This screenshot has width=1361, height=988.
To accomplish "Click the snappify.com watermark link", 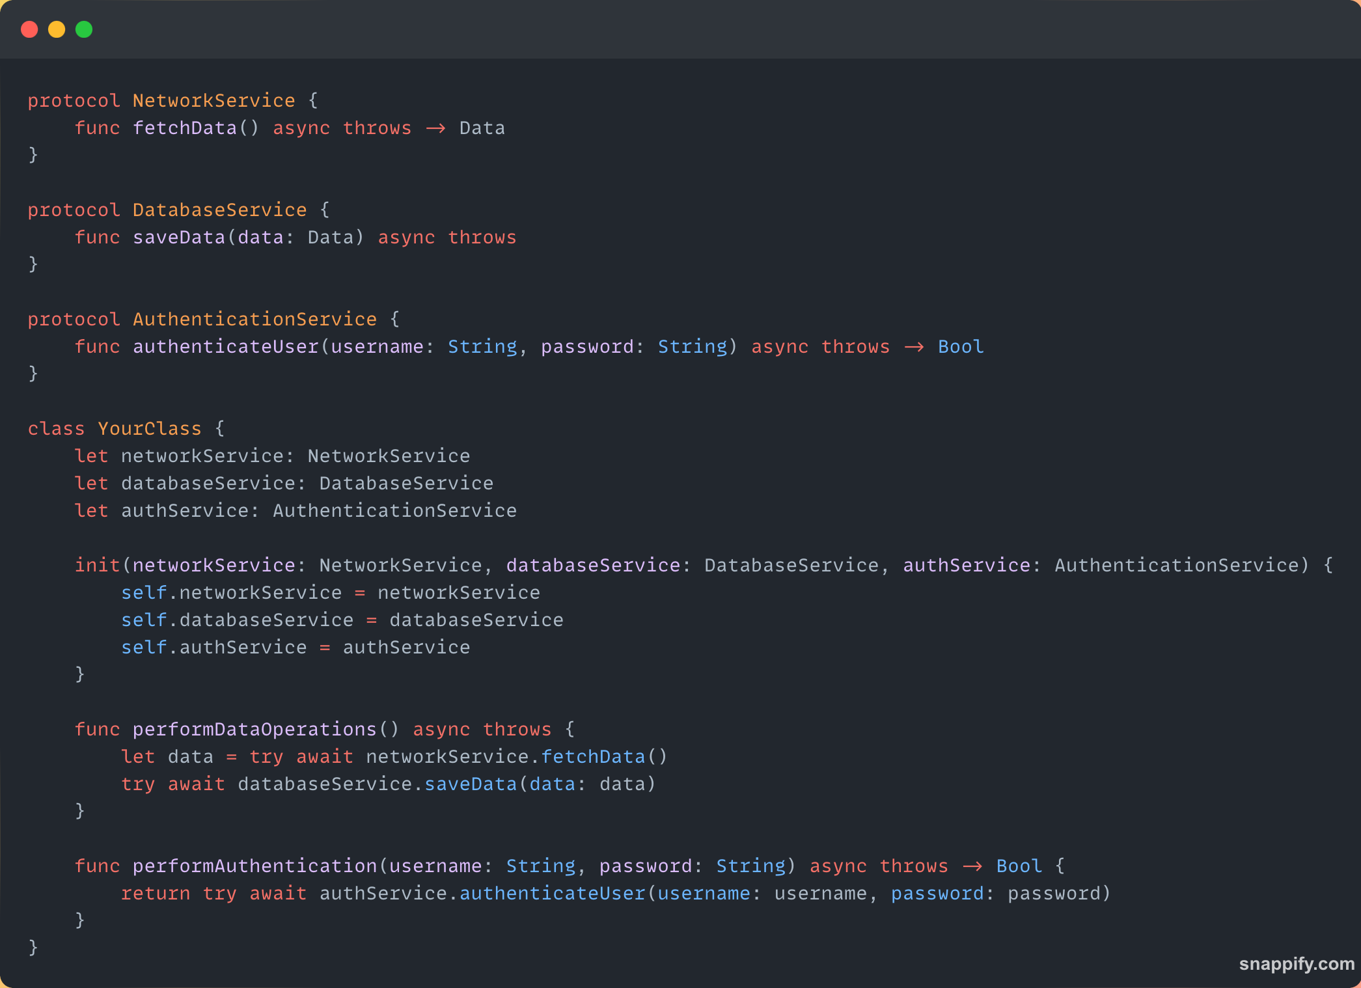I will coord(1296,963).
